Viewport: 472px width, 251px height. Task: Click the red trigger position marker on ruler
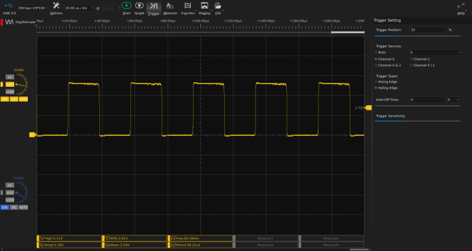[35, 26]
